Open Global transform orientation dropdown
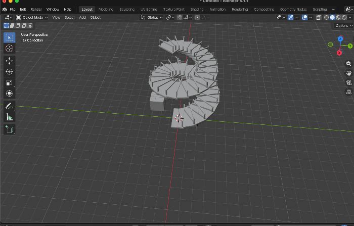Image resolution: width=354 pixels, height=226 pixels. point(152,17)
